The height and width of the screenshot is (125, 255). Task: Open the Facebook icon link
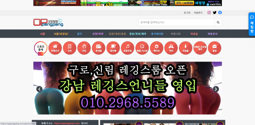coord(220,12)
